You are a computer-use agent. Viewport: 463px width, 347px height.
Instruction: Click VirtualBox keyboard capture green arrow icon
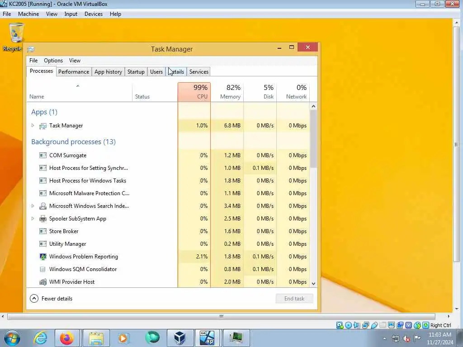point(425,325)
